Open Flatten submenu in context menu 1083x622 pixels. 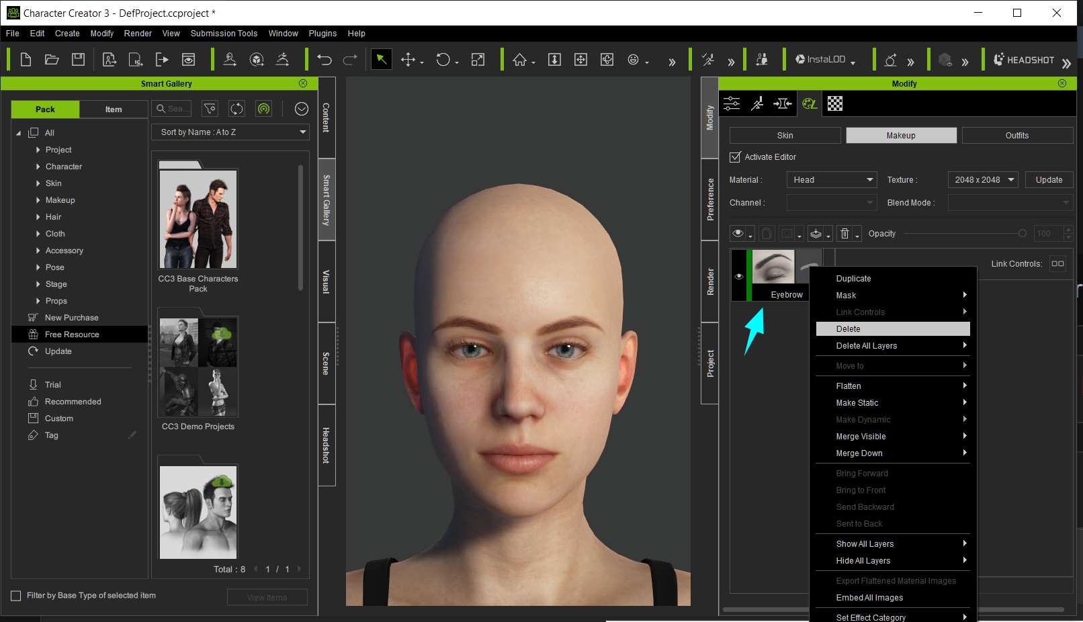tap(893, 386)
